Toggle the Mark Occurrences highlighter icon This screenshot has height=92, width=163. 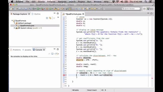click(70, 9)
